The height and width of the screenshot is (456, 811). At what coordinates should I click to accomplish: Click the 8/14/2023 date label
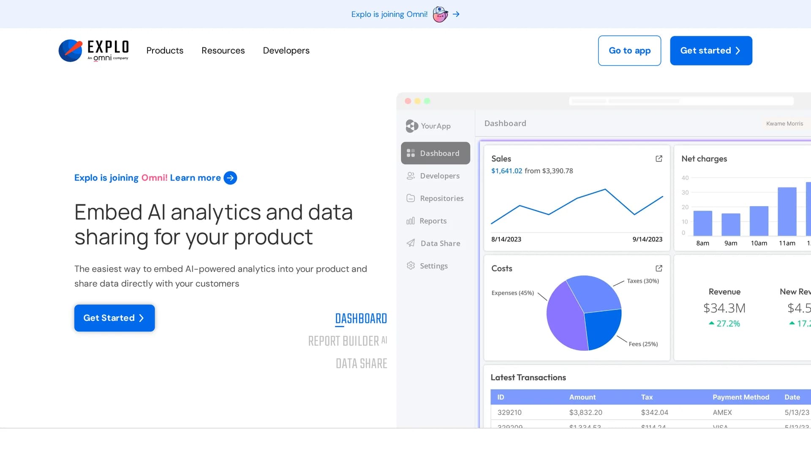(506, 239)
